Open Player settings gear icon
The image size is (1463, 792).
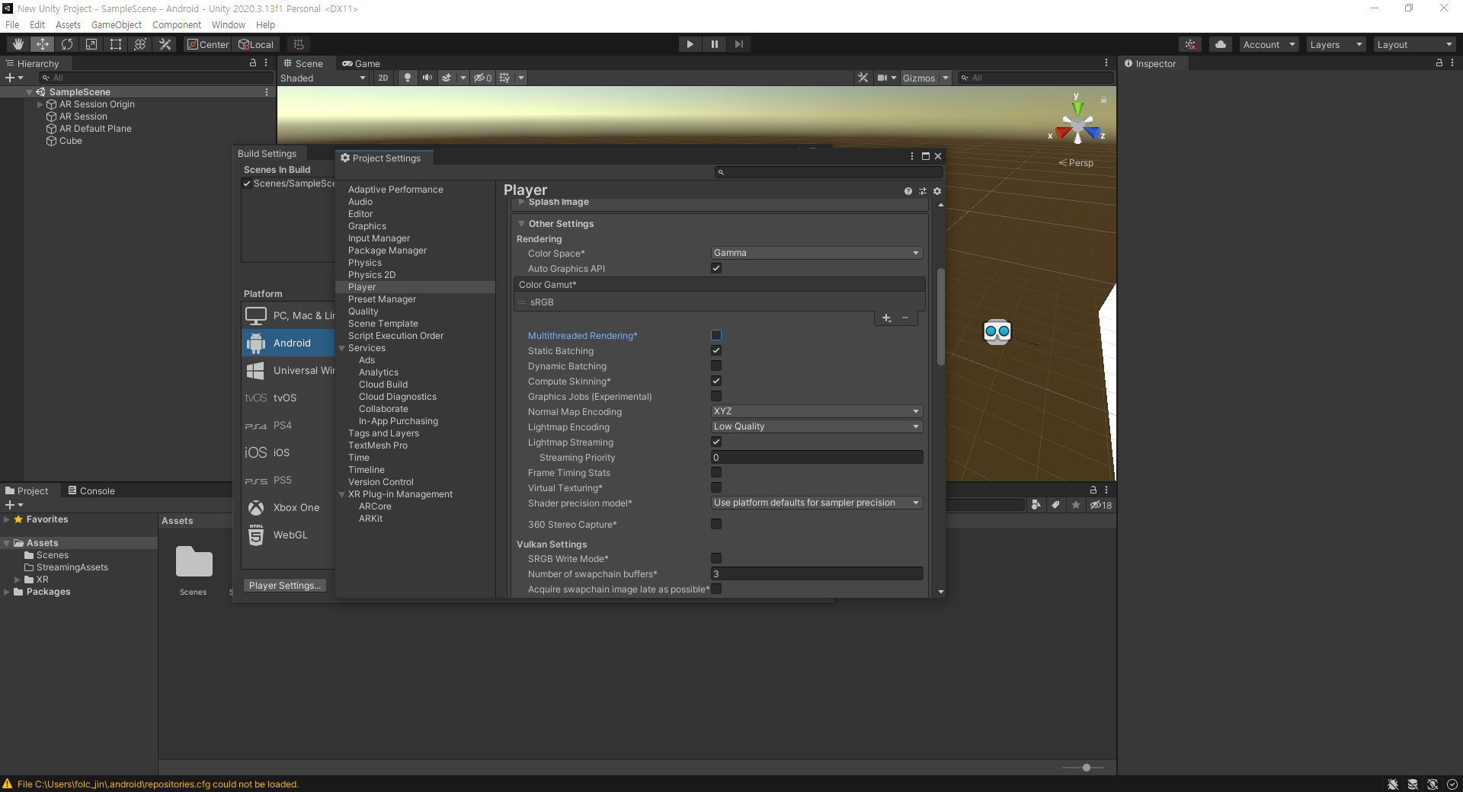[937, 191]
